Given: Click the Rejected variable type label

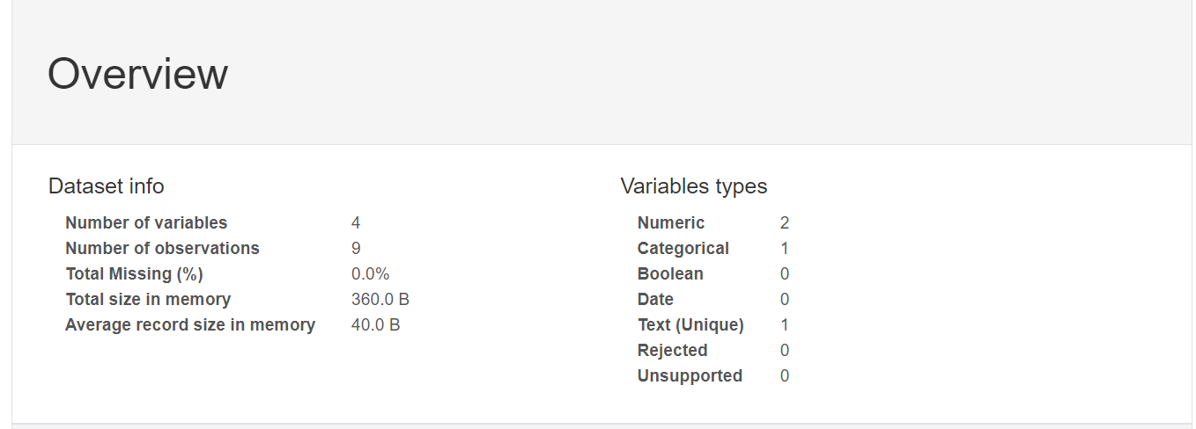Looking at the screenshot, I should tap(673, 351).
